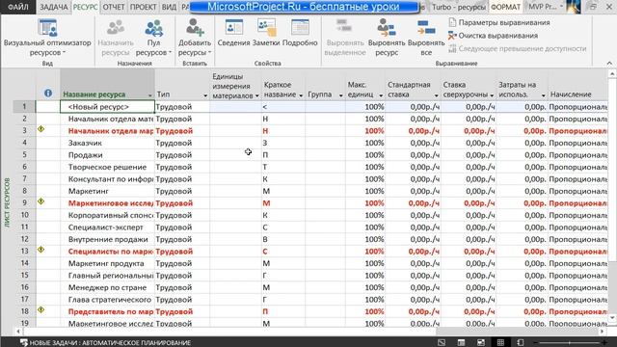Click the vertical scrollbar down arrow

(612, 319)
